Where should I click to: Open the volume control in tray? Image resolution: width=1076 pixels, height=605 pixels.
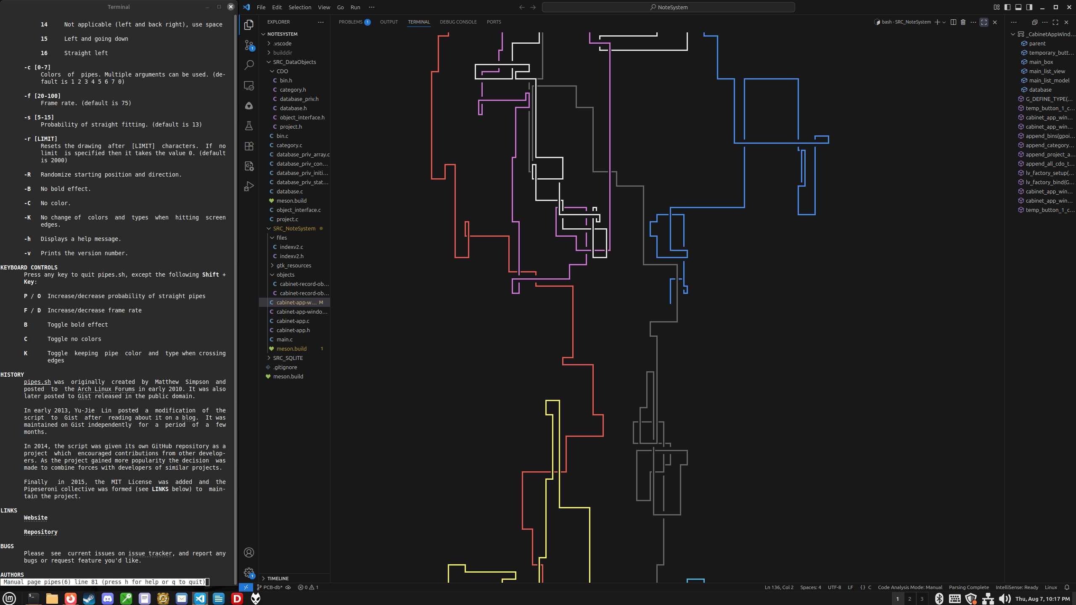pyautogui.click(x=1005, y=598)
